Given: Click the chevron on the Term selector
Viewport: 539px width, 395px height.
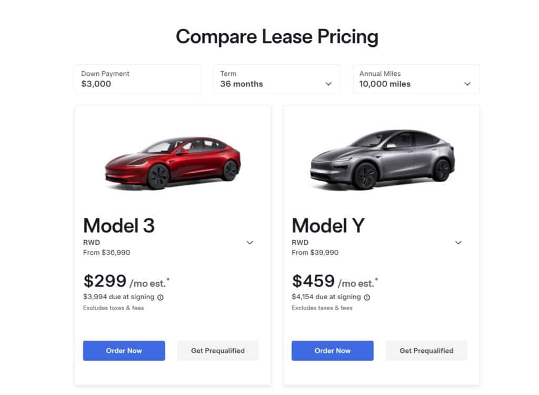Looking at the screenshot, I should pos(329,84).
